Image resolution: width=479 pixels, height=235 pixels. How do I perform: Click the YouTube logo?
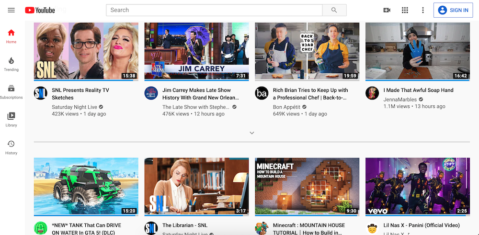(40, 11)
